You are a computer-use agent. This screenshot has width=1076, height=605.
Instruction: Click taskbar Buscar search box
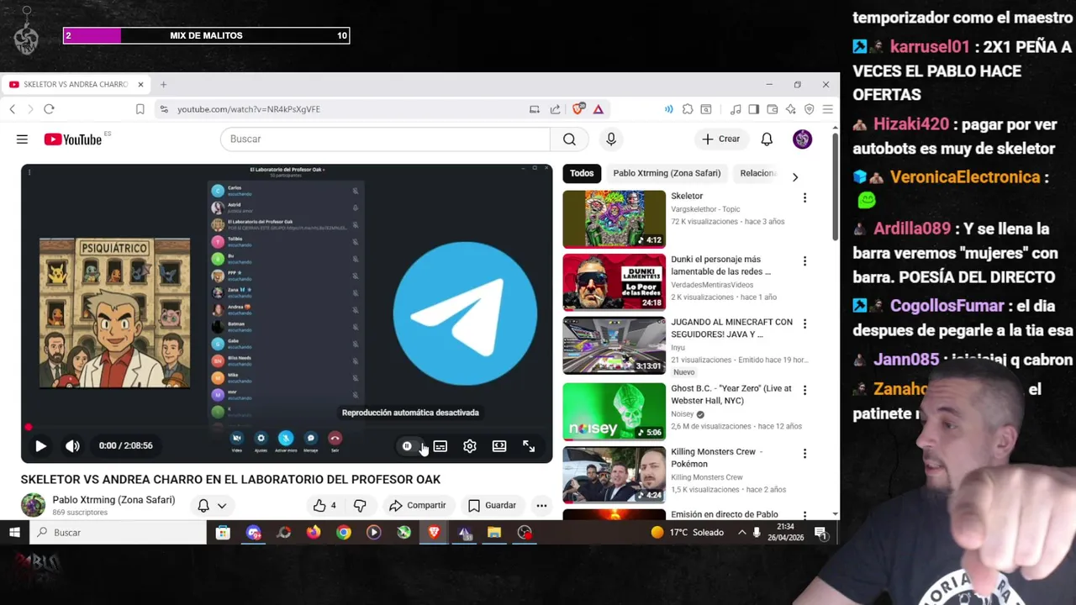click(x=119, y=533)
